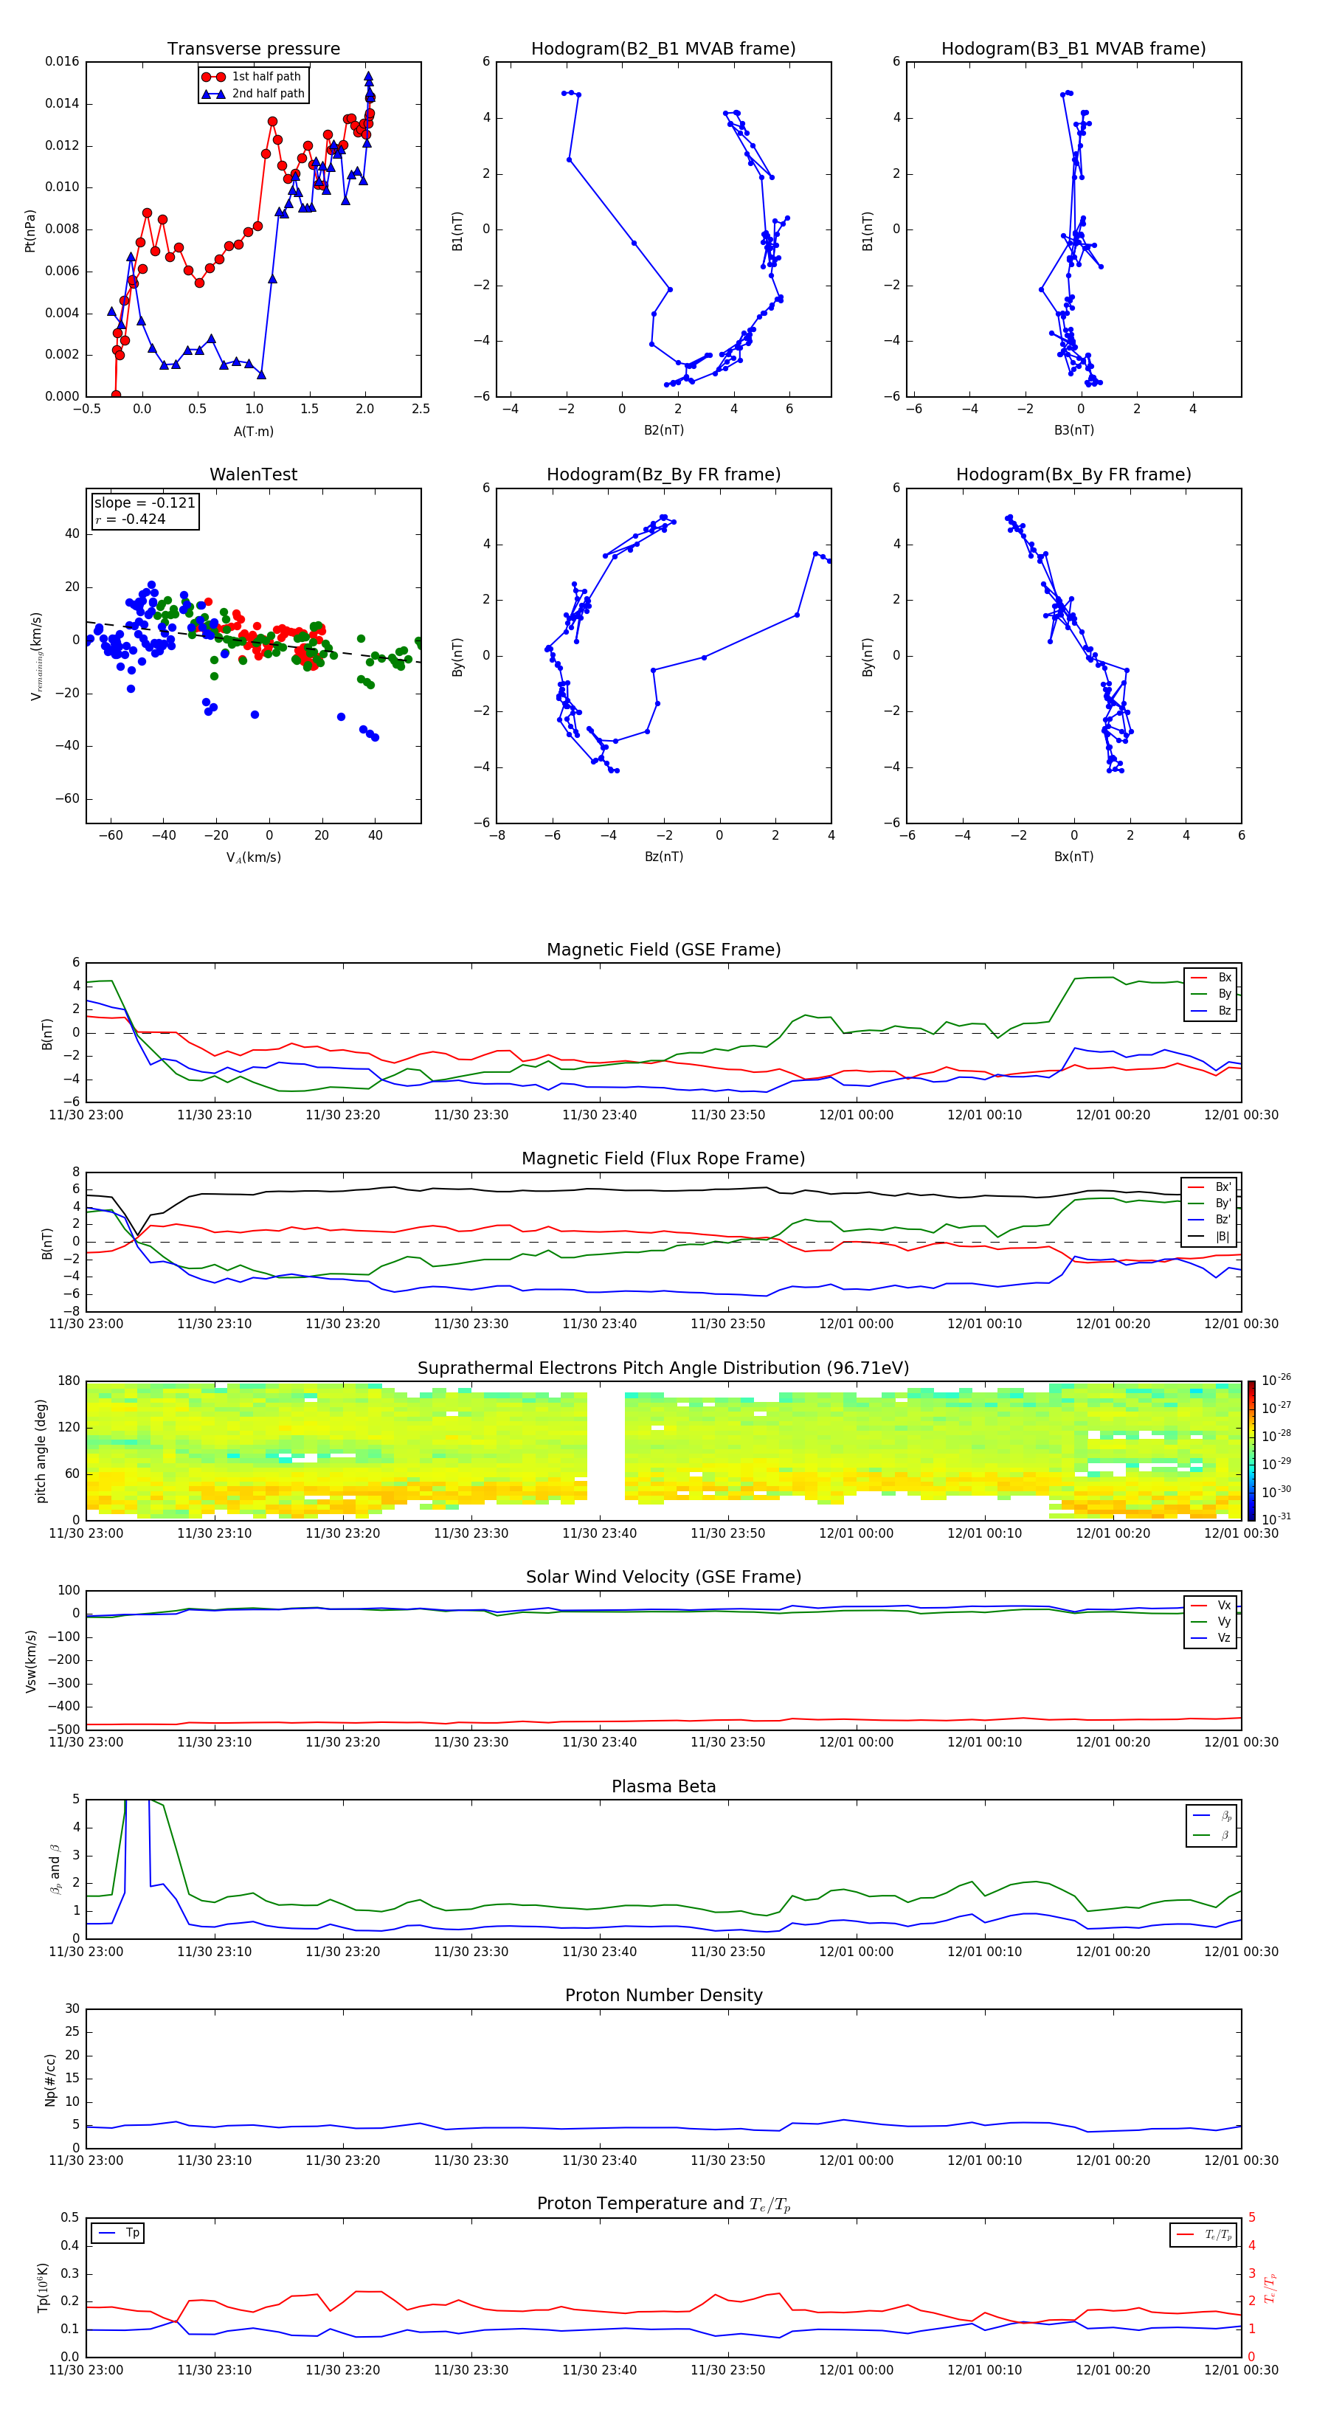The width and height of the screenshot is (1328, 2435).
Task: Click the 'Bz(nT)' x-axis label
Action: (663, 857)
